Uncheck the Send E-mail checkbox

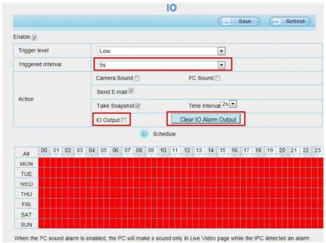pyautogui.click(x=131, y=91)
